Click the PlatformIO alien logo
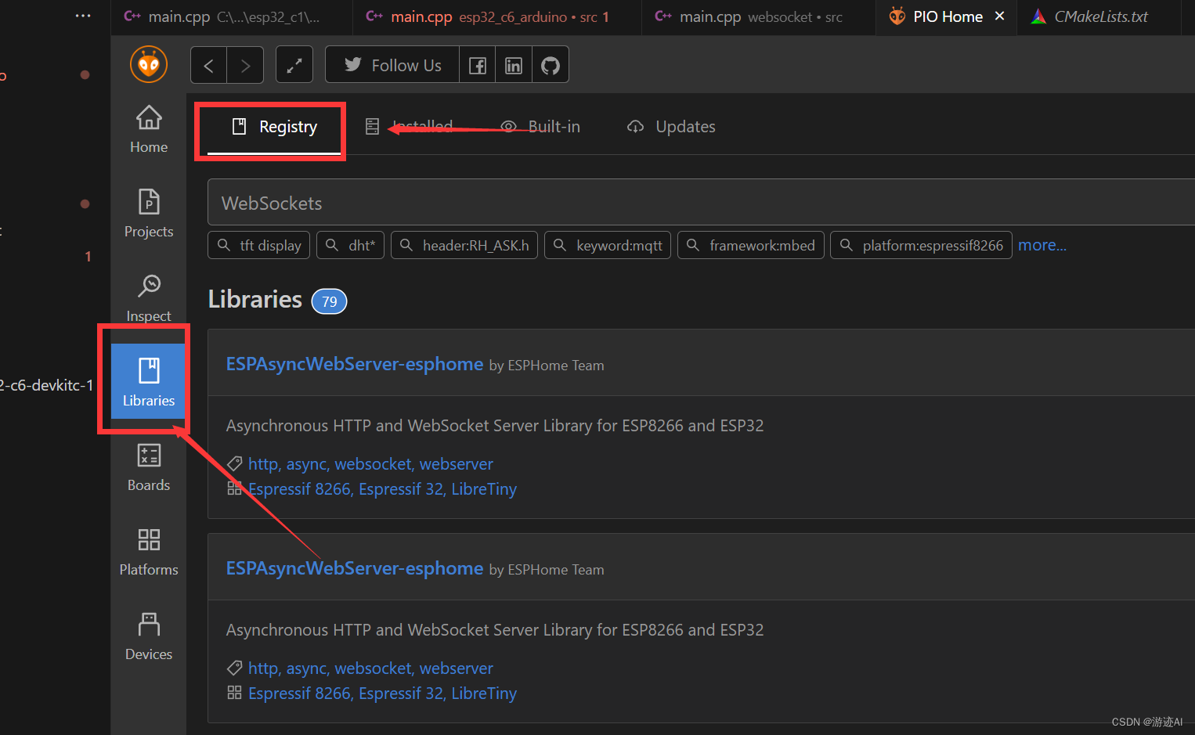Viewport: 1195px width, 735px height. point(149,64)
